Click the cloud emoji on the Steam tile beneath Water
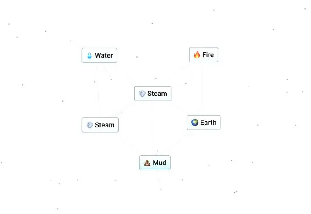The height and width of the screenshot is (214, 311). 90,125
